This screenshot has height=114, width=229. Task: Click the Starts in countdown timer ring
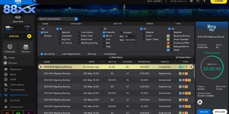click(x=212, y=67)
